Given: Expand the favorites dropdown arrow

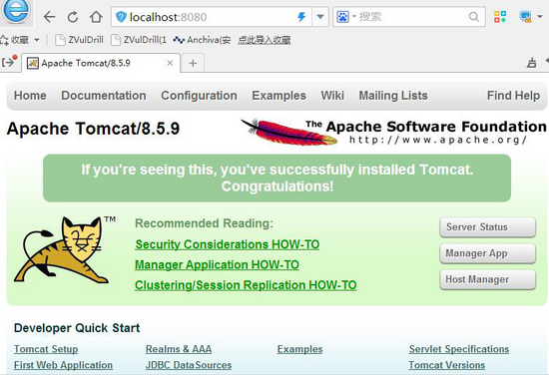Looking at the screenshot, I should pos(37,40).
